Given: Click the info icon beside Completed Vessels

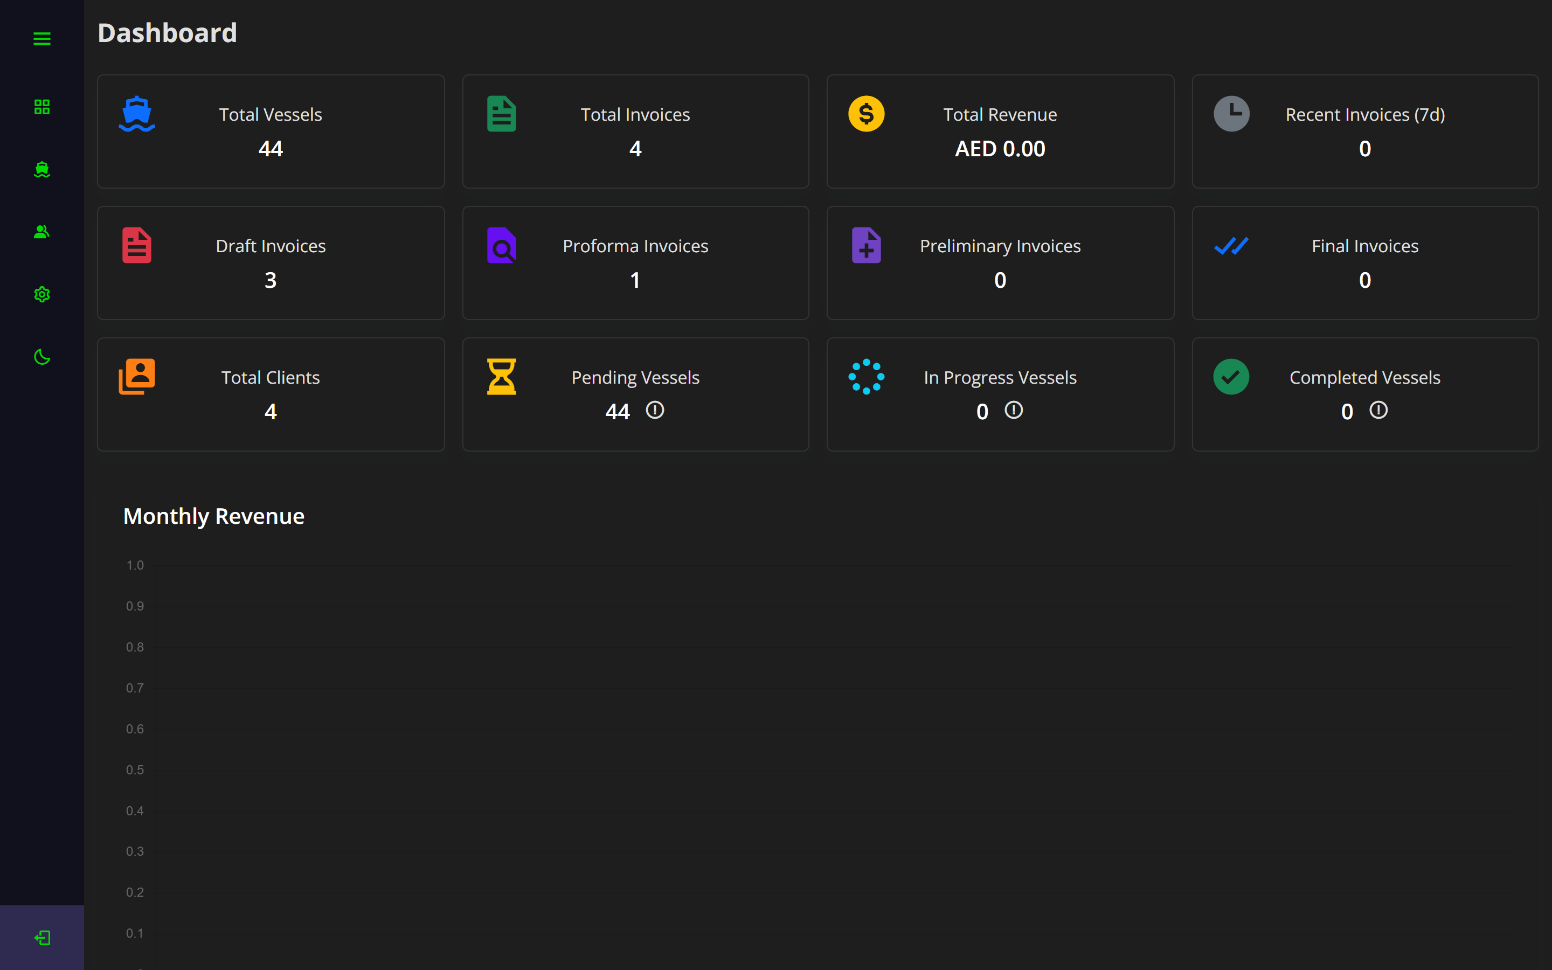Looking at the screenshot, I should (1378, 410).
